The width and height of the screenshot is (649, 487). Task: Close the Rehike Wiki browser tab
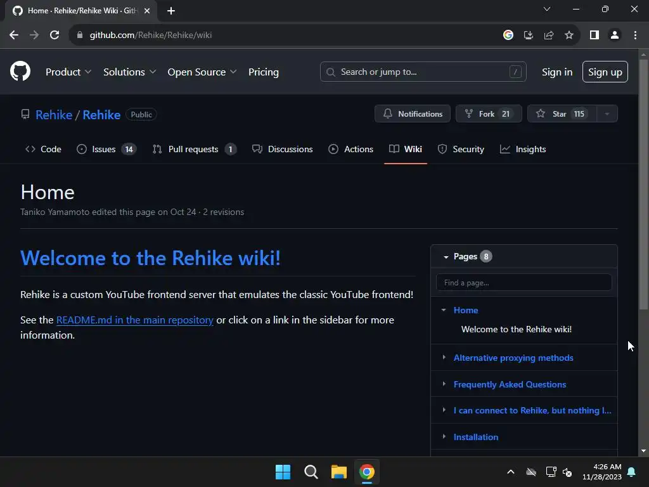147,11
